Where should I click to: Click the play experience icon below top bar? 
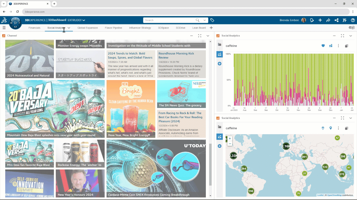[352, 27]
